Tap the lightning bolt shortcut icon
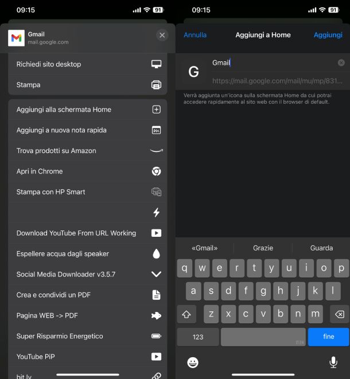The height and width of the screenshot is (379, 350). 157,213
